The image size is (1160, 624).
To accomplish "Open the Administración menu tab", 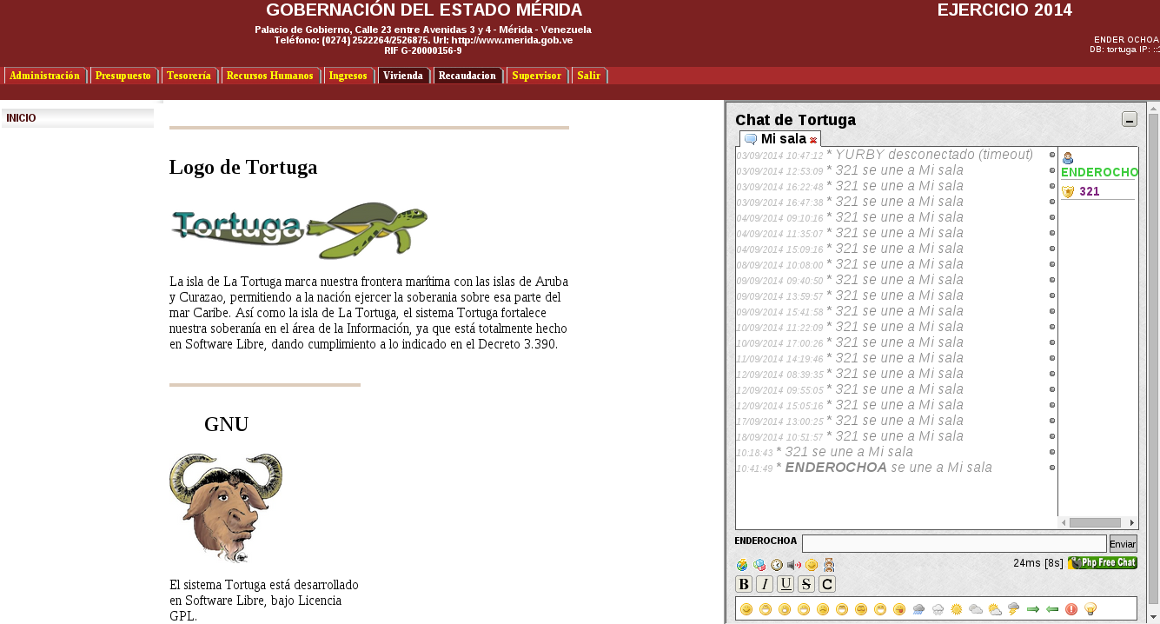I will tap(45, 76).
